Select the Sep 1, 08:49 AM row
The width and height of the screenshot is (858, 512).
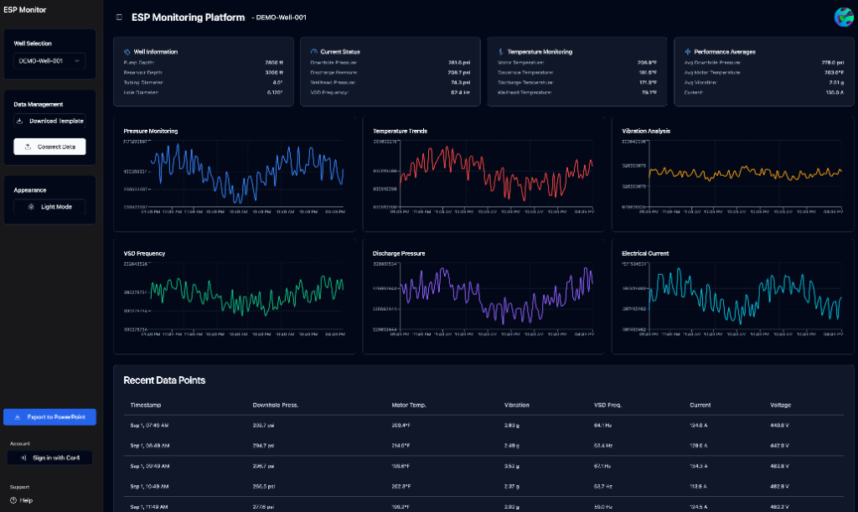(483, 445)
